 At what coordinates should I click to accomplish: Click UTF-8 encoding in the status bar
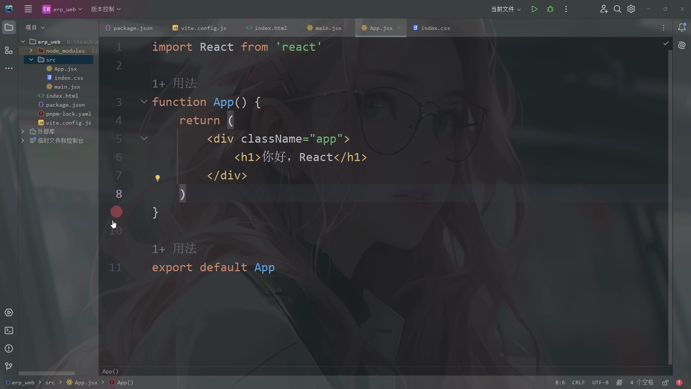[x=600, y=383]
